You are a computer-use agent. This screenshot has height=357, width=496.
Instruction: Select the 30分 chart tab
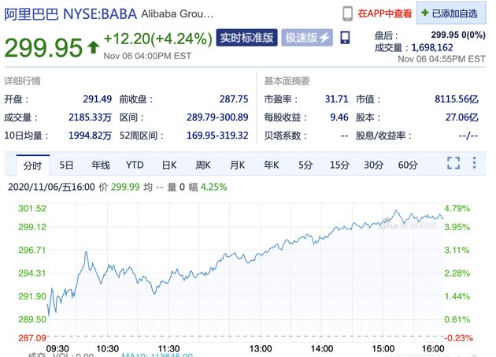(374, 165)
